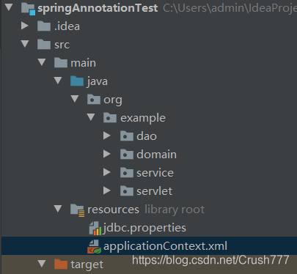Select the dao package label
297x274 pixels.
[147, 136]
